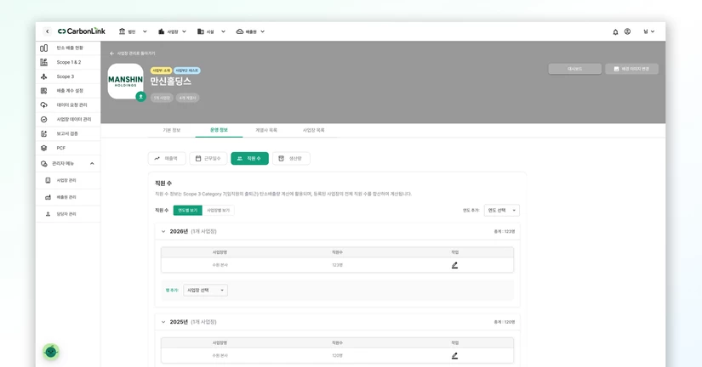Click the CarbonLink logo
This screenshot has height=367, width=702.
[x=82, y=31]
